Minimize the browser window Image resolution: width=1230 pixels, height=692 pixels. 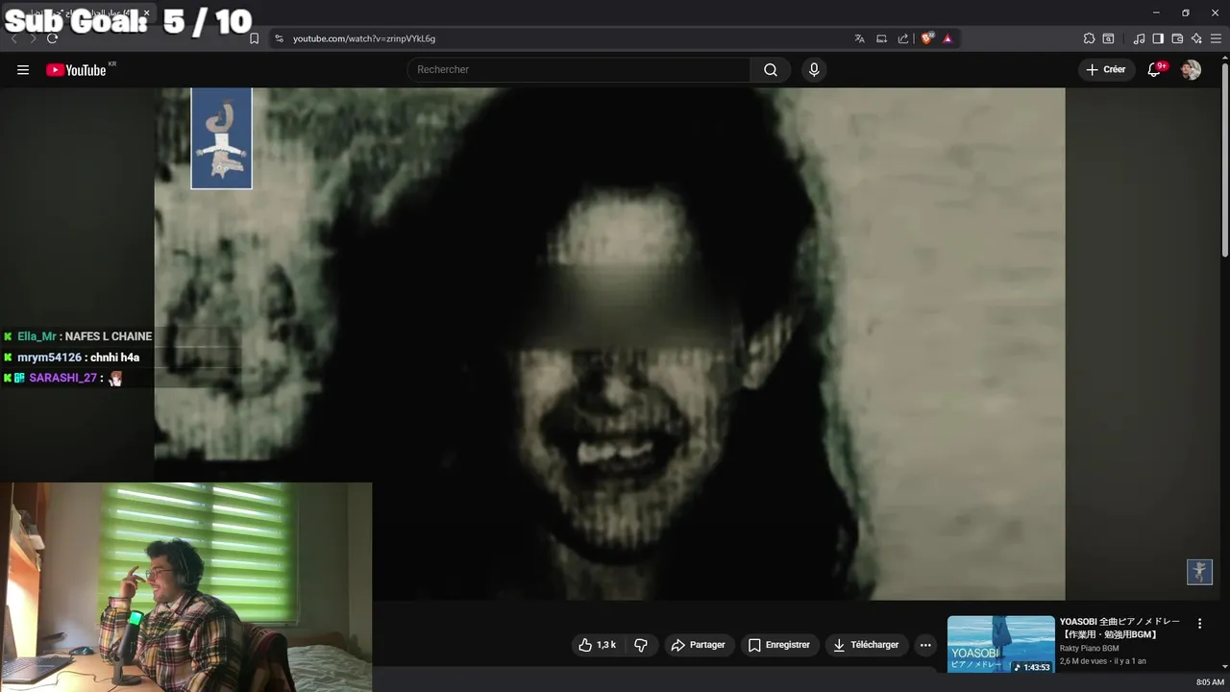(1156, 13)
